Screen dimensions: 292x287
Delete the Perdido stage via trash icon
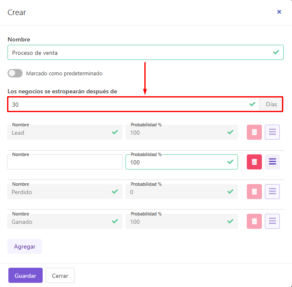click(254, 192)
